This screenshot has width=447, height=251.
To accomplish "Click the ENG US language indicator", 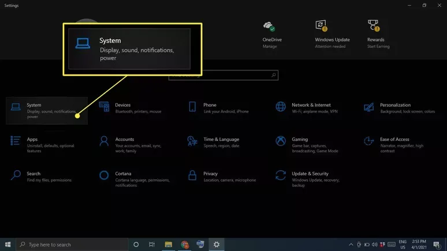I will pyautogui.click(x=403, y=245).
